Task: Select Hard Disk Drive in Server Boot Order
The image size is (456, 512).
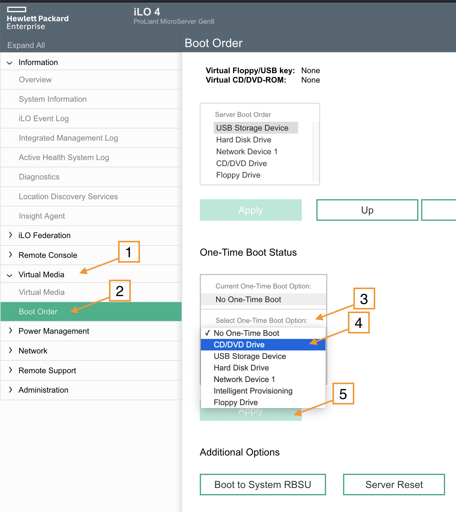Action: (243, 140)
